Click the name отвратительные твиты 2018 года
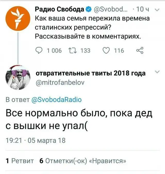Screen dimensions: 165x174 pyautogui.click(x=90, y=73)
